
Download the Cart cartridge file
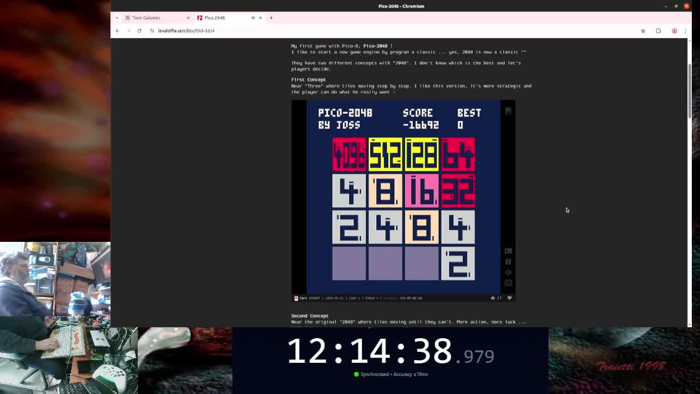pyautogui.click(x=301, y=298)
